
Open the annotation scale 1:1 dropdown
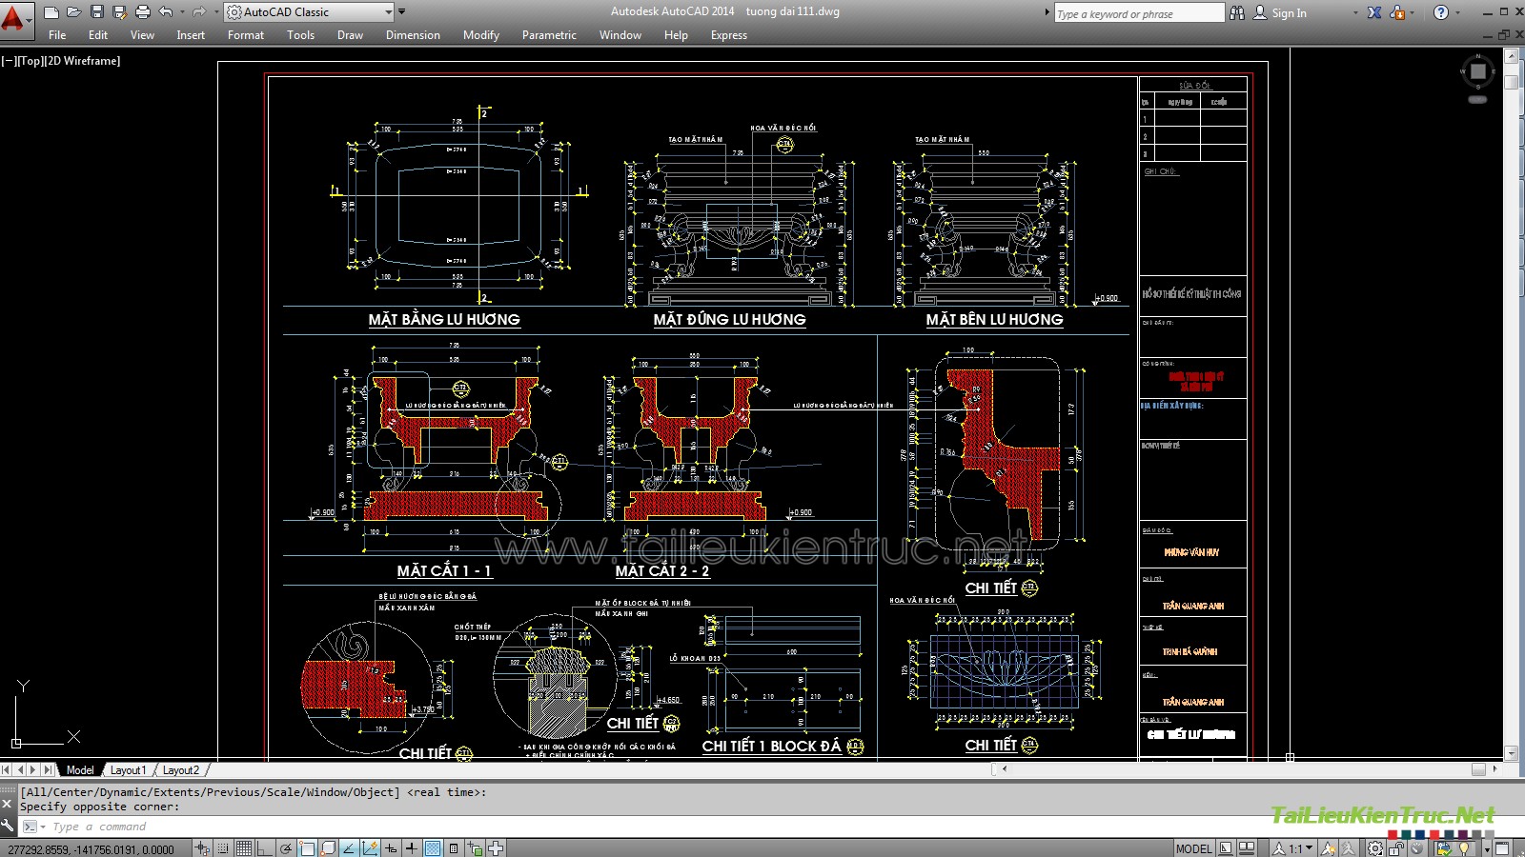click(1294, 848)
